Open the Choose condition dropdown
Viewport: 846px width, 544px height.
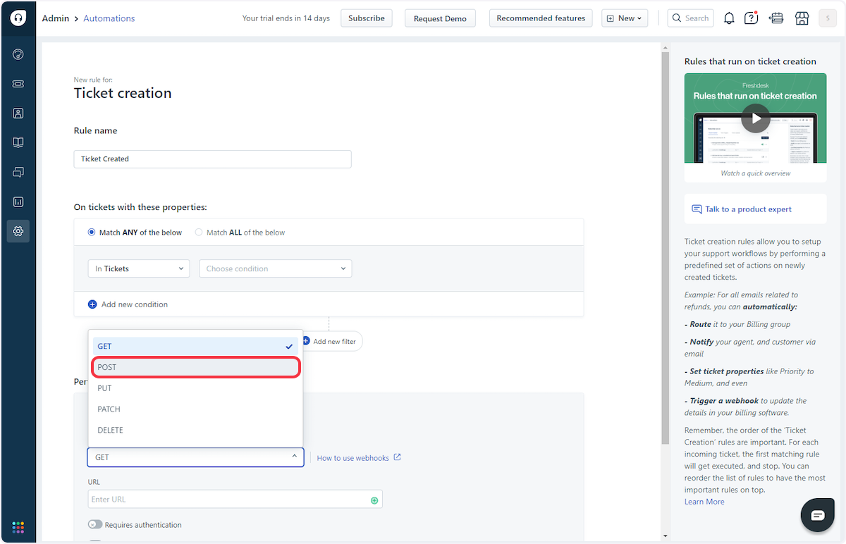(x=275, y=268)
